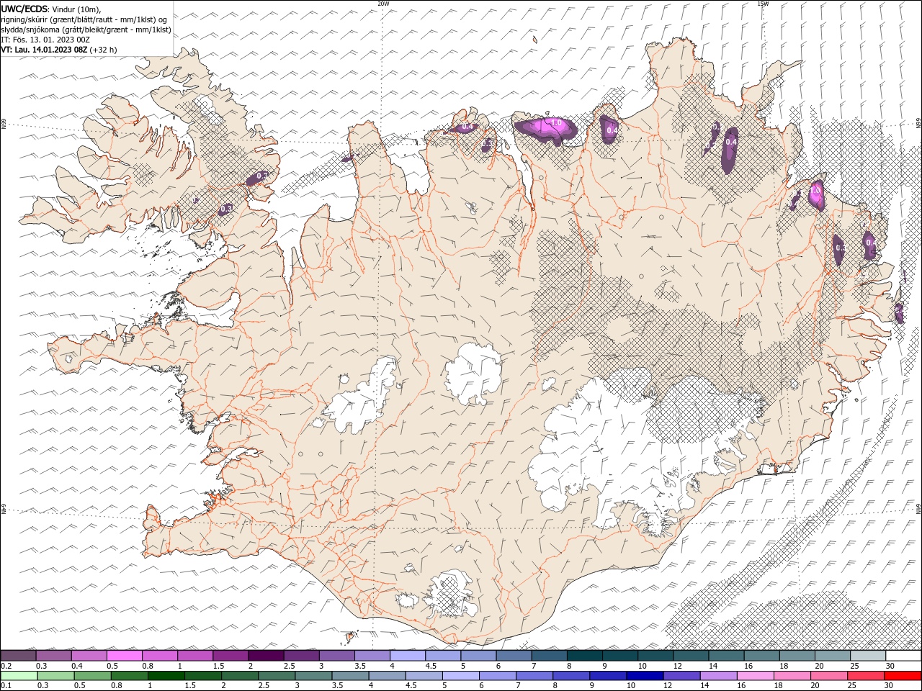This screenshot has width=922, height=691.
Task: Pick the dark teal upper swatch starting at 8
Action: tap(584, 656)
